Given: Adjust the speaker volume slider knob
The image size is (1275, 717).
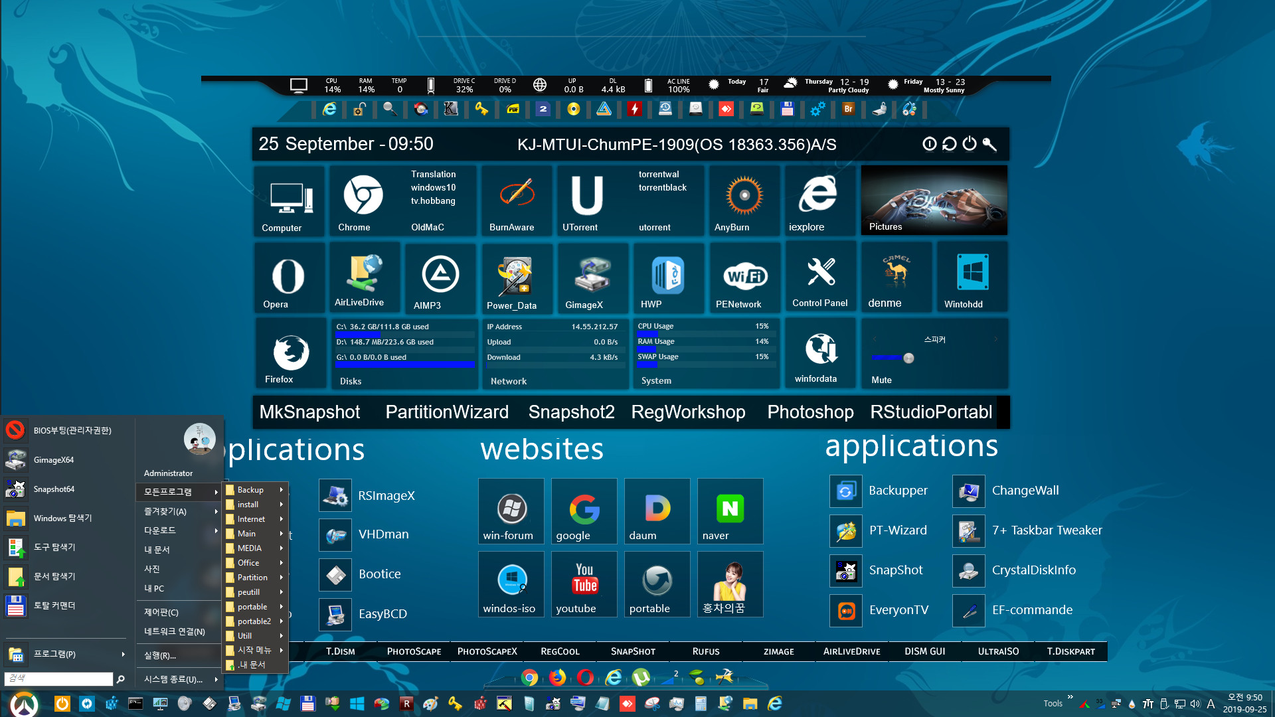Looking at the screenshot, I should coord(908,358).
